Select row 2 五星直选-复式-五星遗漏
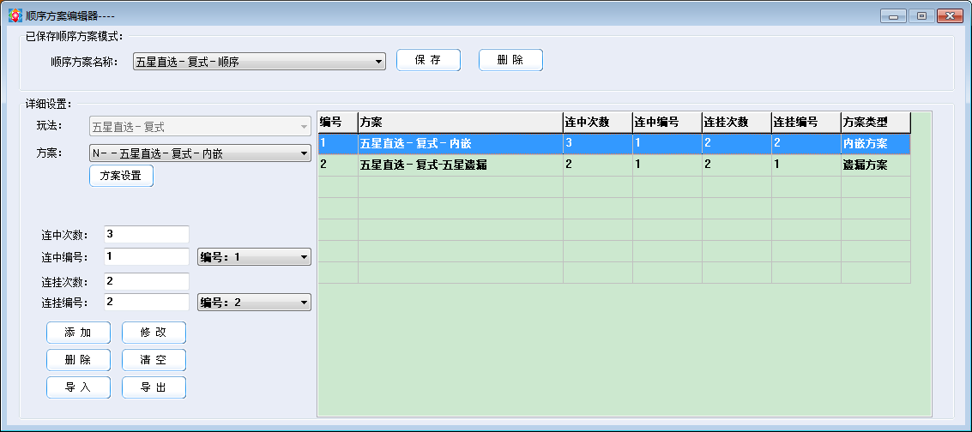The width and height of the screenshot is (972, 432). 460,165
